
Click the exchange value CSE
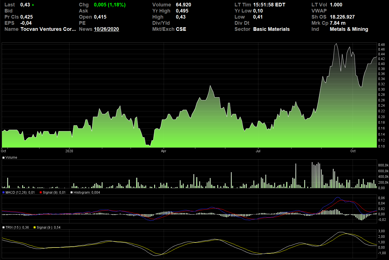click(x=181, y=29)
